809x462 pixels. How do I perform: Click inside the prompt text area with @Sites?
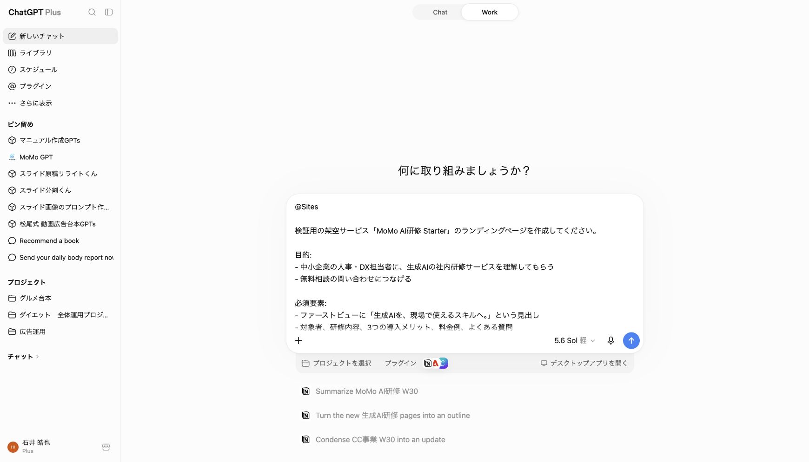[464, 267]
